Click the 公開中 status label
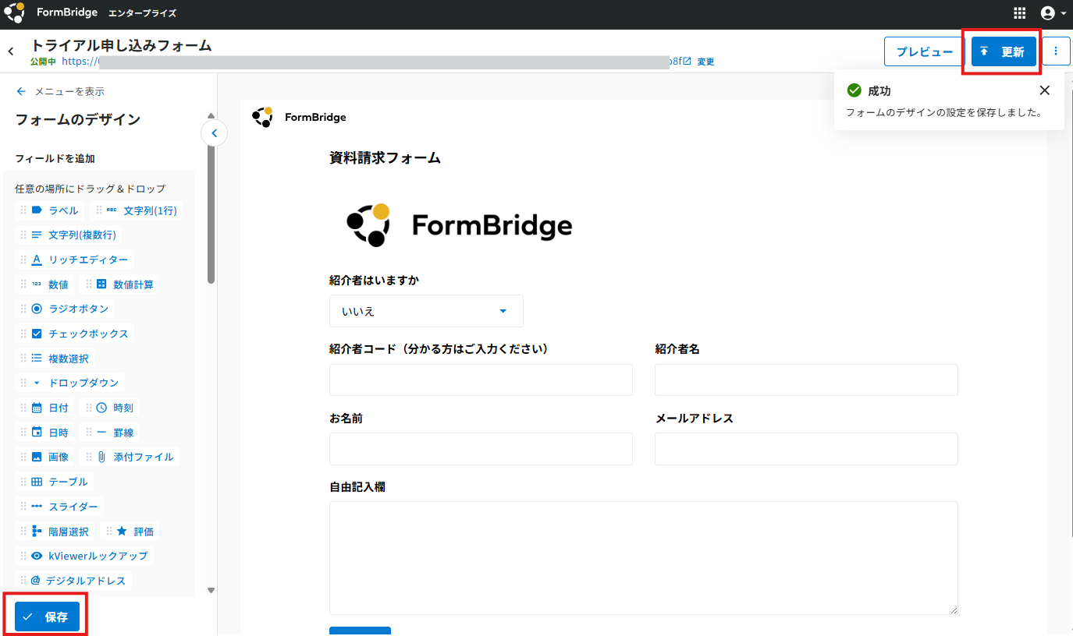The image size is (1073, 636). click(43, 62)
